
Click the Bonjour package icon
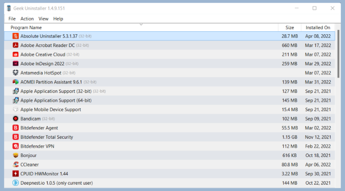click(15, 155)
